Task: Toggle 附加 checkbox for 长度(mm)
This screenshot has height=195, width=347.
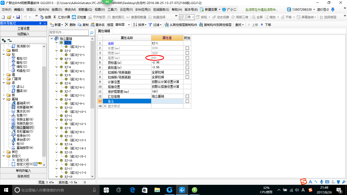Action: [187, 48]
